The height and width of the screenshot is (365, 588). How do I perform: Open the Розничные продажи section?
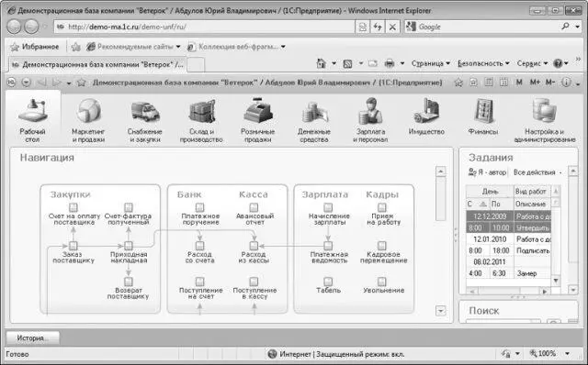(258, 120)
